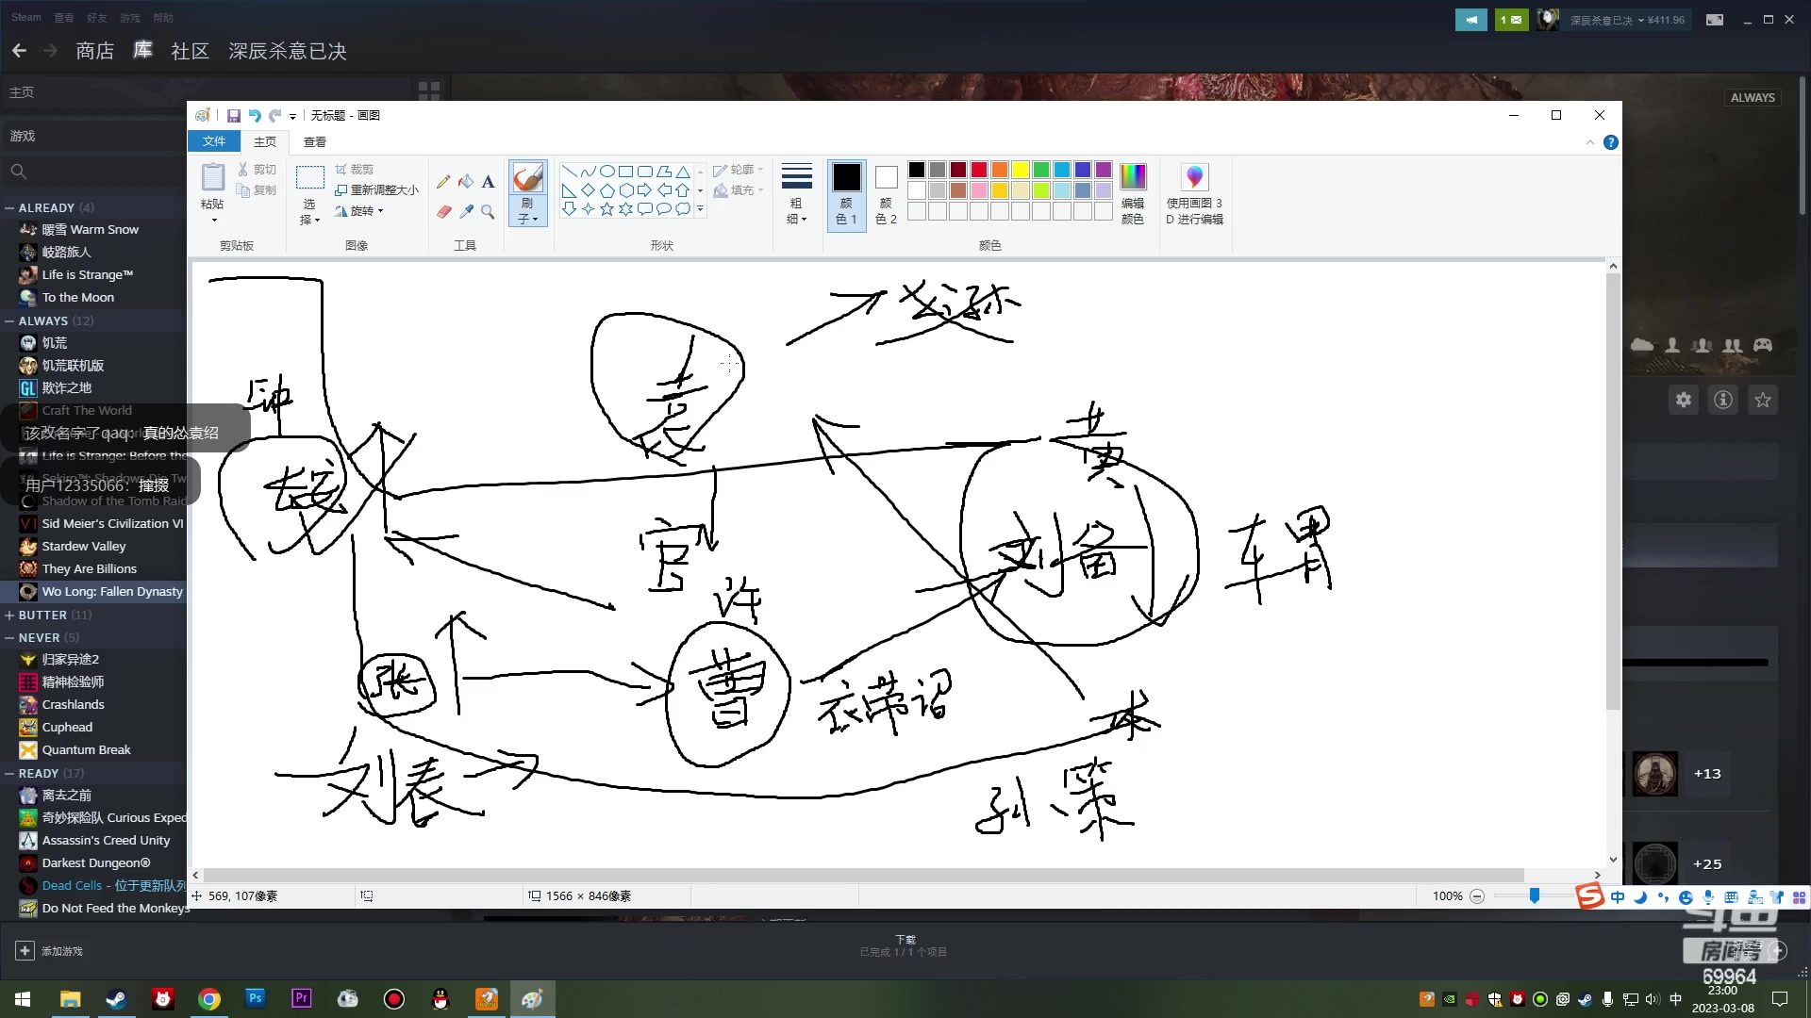Toggle Sogou Chinese/English input mode
This screenshot has width=1811, height=1018.
1618,896
